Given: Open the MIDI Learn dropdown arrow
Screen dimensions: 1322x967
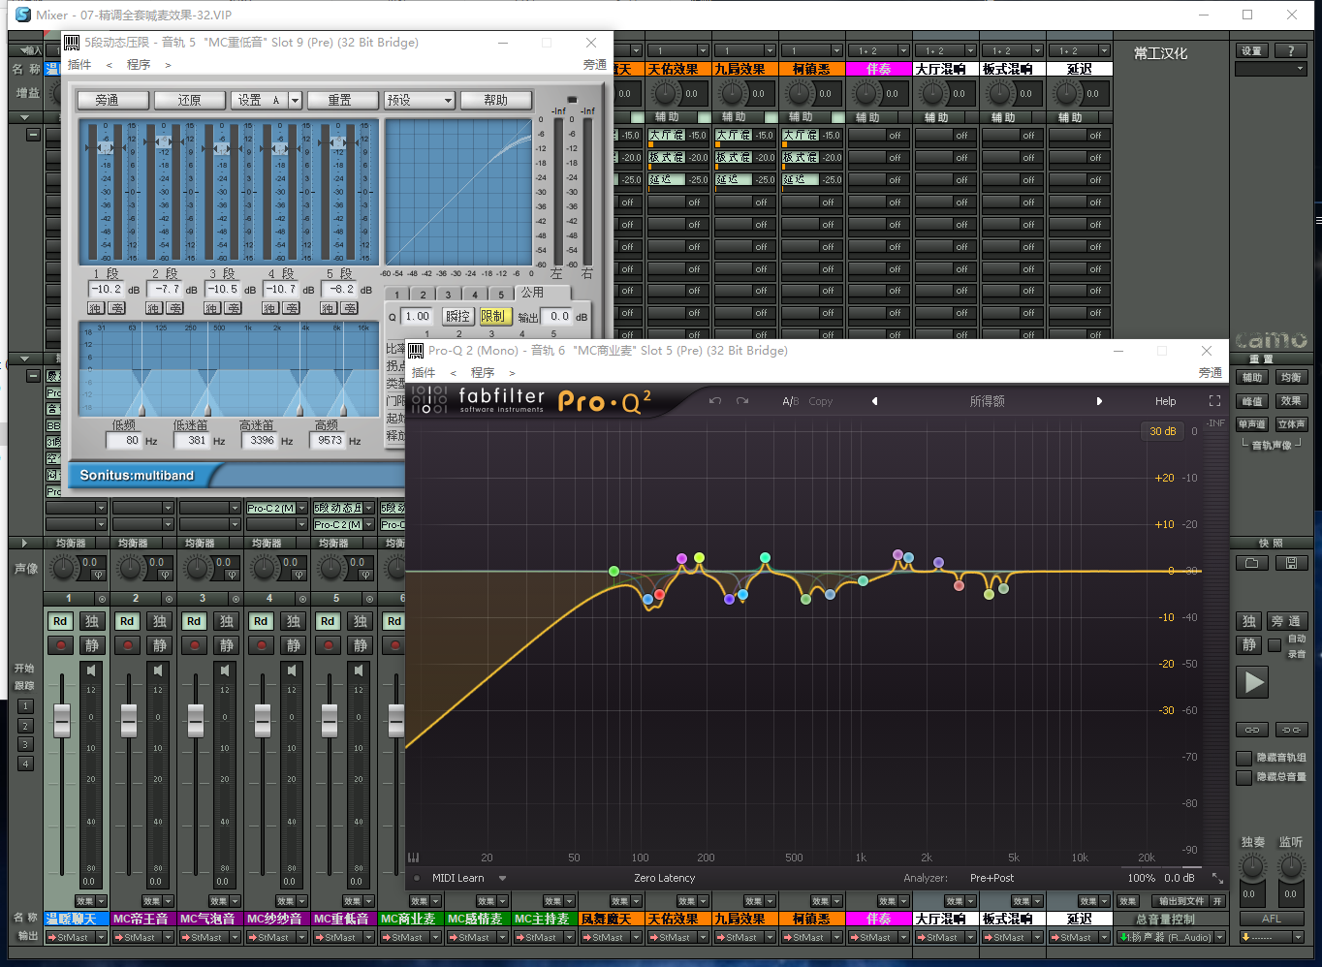Looking at the screenshot, I should 502,878.
